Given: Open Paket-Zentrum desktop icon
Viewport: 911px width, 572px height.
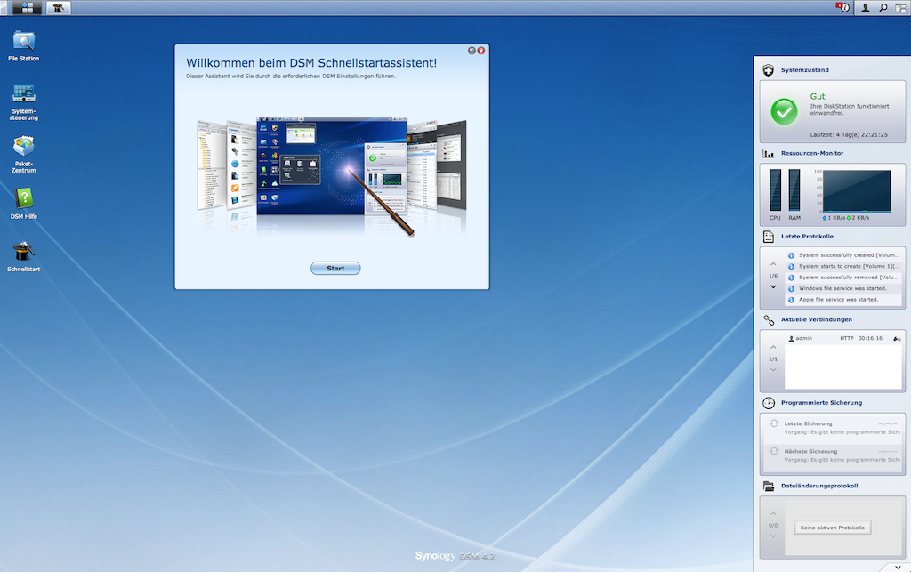Looking at the screenshot, I should point(24,155).
